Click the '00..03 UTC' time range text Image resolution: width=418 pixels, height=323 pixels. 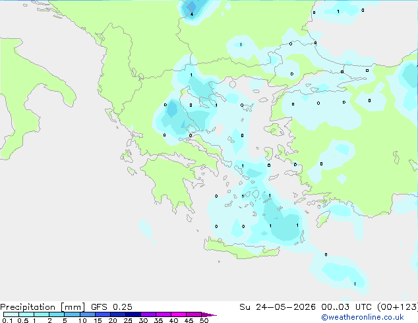(346, 307)
